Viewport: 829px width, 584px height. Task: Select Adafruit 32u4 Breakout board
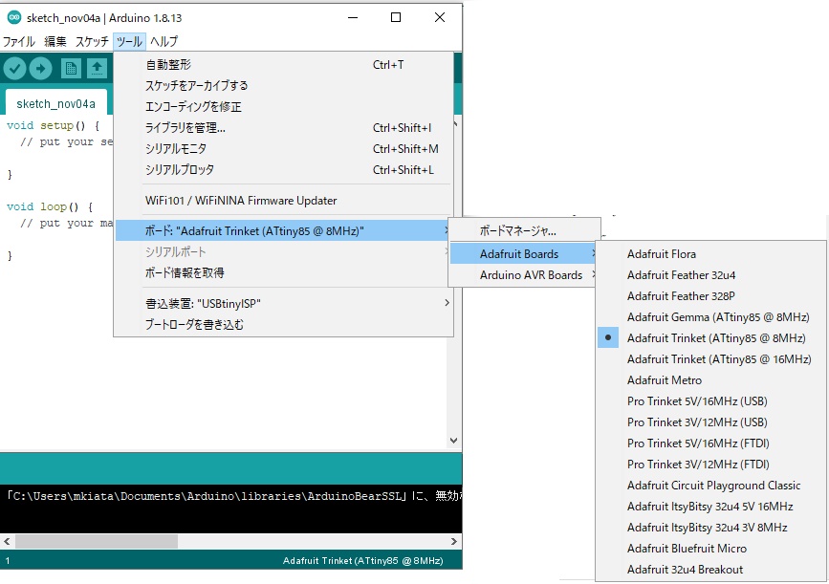(x=711, y=570)
